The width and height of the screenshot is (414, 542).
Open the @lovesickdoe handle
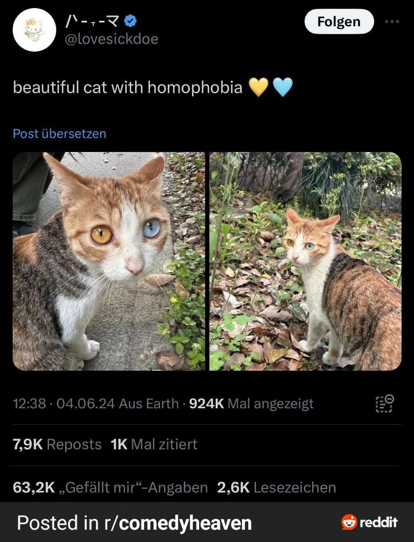coord(111,39)
